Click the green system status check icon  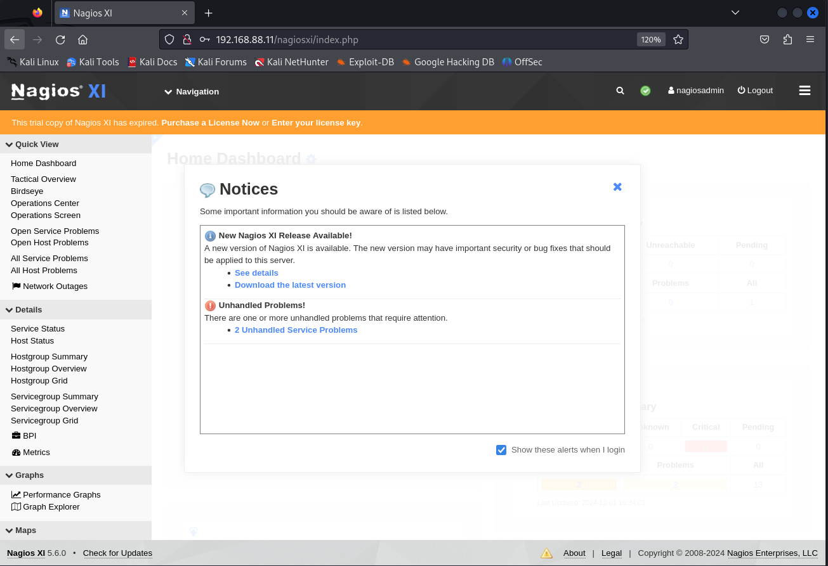point(645,91)
